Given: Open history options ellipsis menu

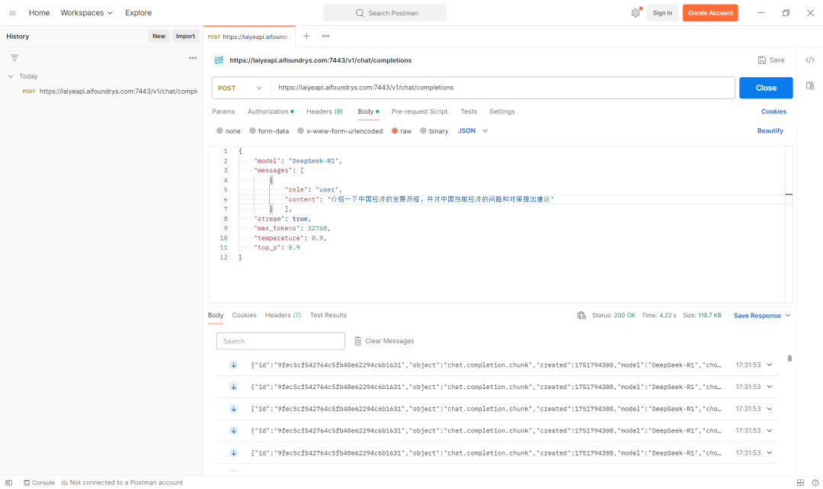Looking at the screenshot, I should [193, 58].
